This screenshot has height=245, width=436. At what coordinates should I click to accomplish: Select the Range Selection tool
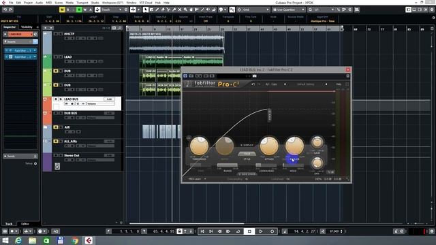pyautogui.click(x=151, y=10)
